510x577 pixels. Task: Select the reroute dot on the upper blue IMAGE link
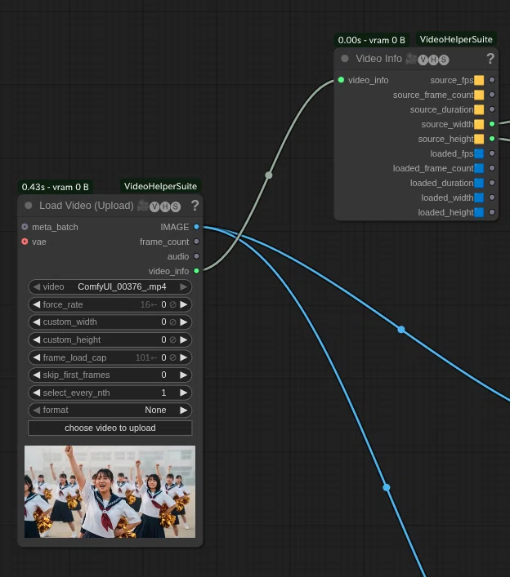tap(401, 330)
